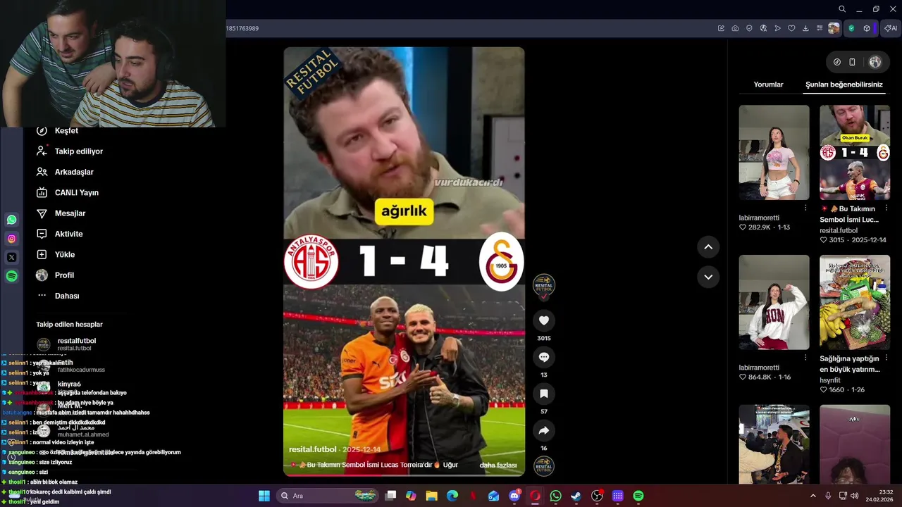This screenshot has height=507, width=902.
Task: Click the main video to pause playback
Action: tap(404, 261)
